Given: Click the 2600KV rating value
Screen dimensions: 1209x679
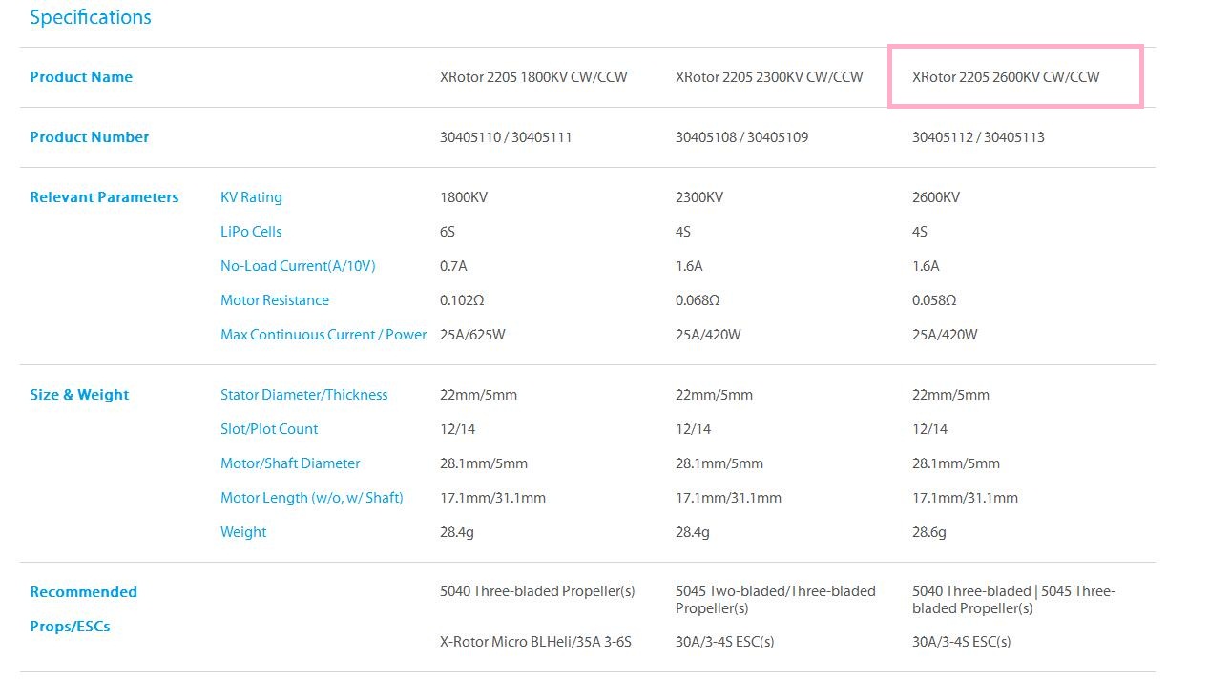Looking at the screenshot, I should click(x=936, y=197).
